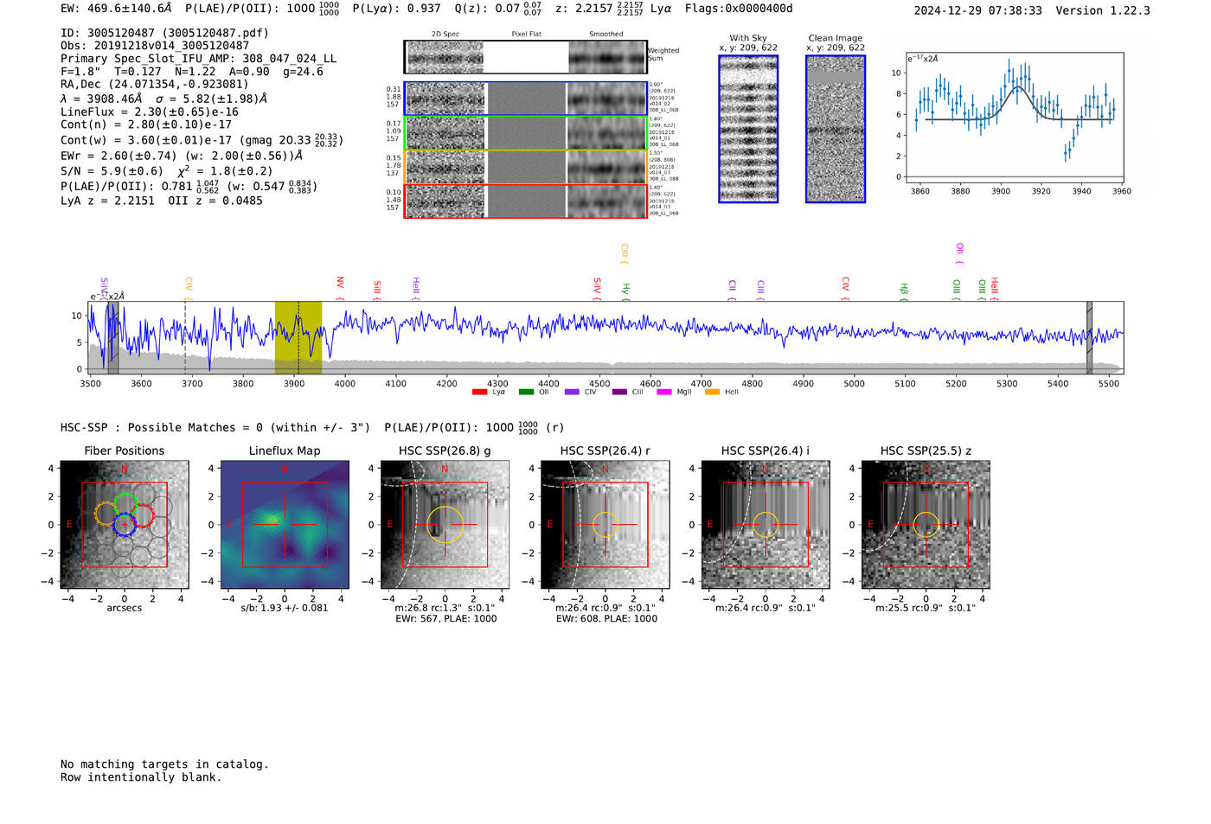Image resolution: width=1211 pixels, height=824 pixels.
Task: Open the HSC SSP(26.4) i cutout
Action: tap(766, 525)
